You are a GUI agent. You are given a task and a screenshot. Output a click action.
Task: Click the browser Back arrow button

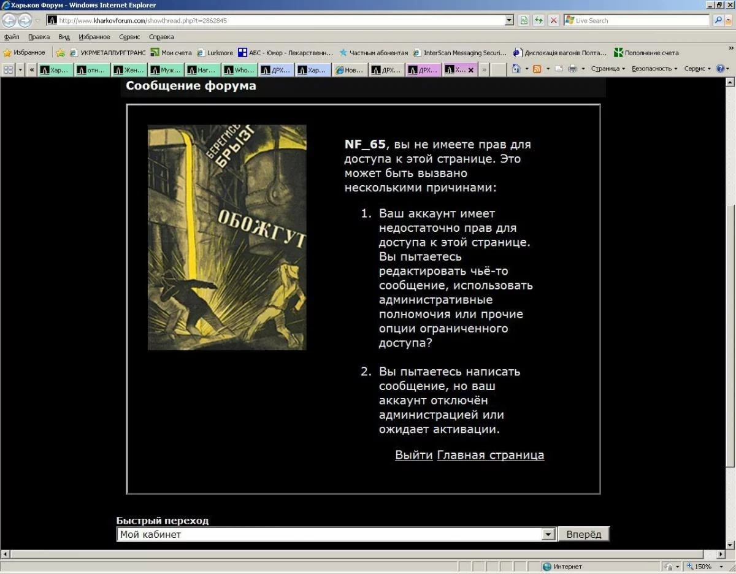9,20
